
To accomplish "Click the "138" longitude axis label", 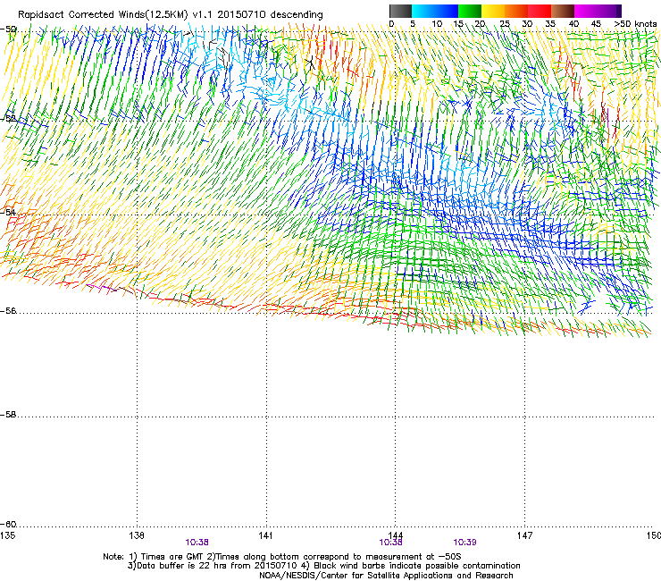I will [137, 535].
